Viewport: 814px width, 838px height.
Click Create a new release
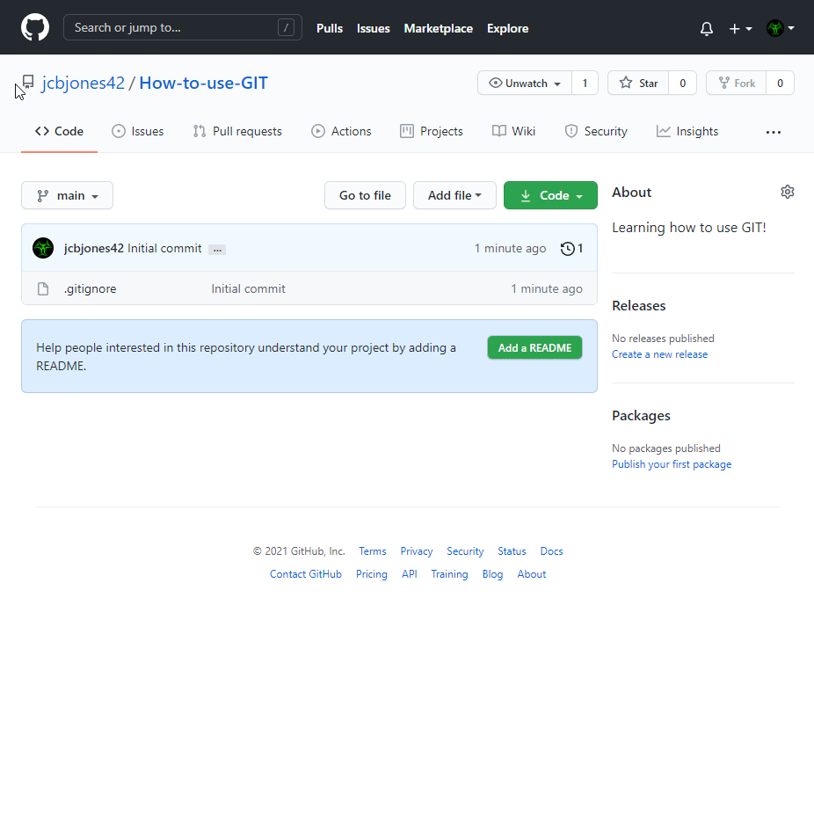click(659, 354)
